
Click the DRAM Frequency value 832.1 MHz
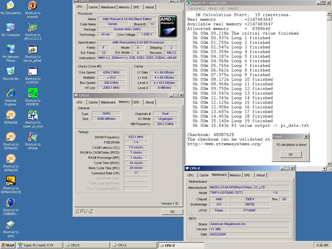136,137
